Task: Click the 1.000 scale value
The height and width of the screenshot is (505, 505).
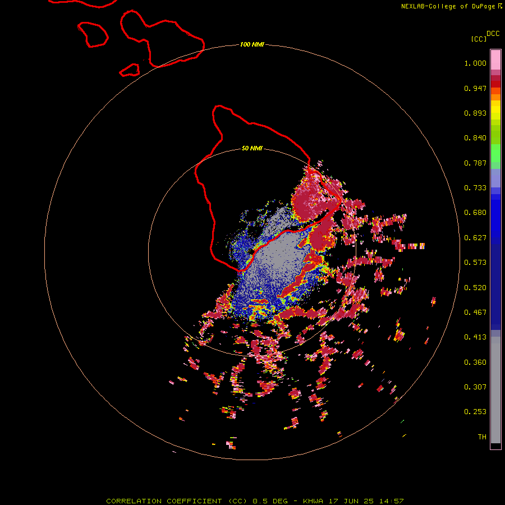Action: tap(475, 63)
